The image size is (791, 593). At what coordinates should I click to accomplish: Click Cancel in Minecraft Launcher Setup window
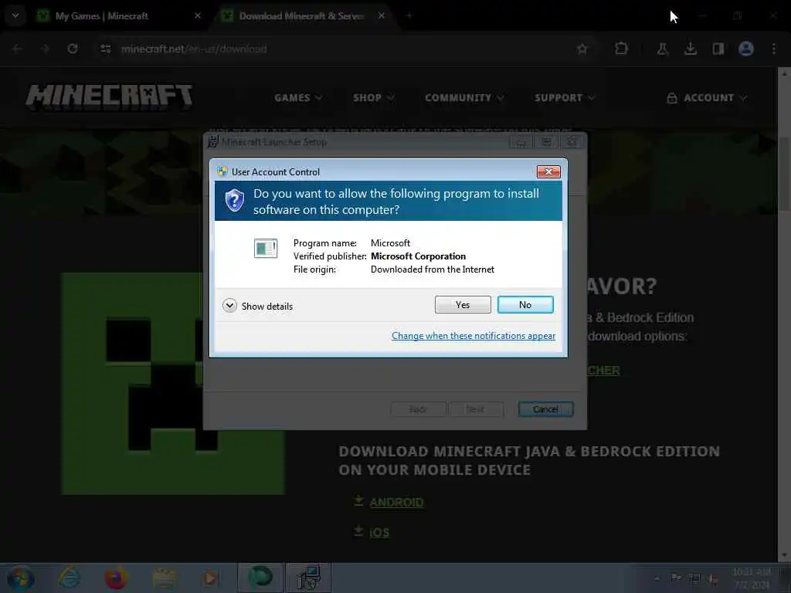coord(546,409)
